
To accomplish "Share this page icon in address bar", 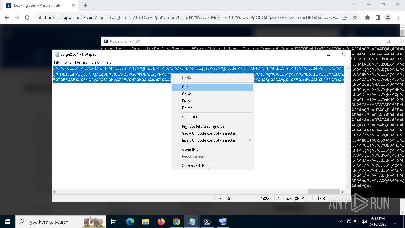I will tap(345, 18).
